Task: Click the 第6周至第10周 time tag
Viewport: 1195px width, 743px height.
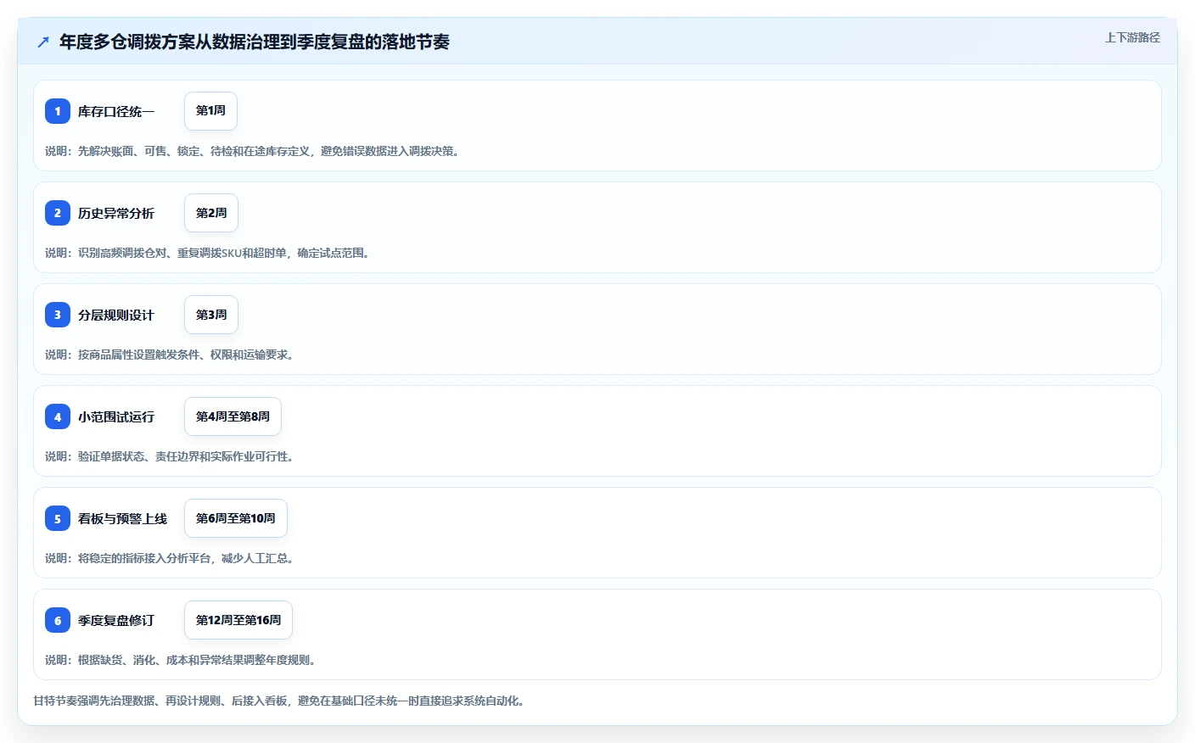Action: coord(236,518)
